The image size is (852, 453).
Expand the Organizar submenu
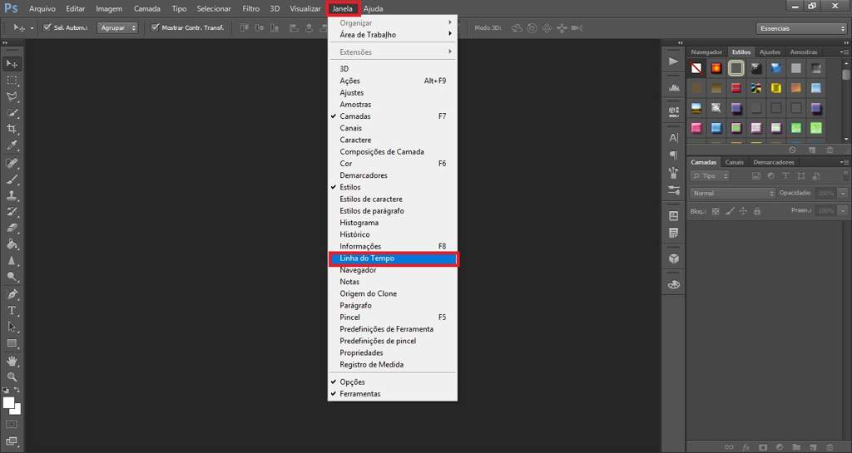(393, 22)
